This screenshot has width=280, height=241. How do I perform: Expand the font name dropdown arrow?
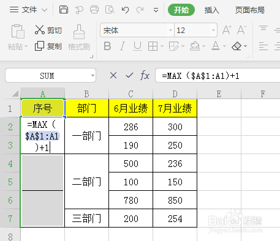pyautogui.click(x=170, y=31)
